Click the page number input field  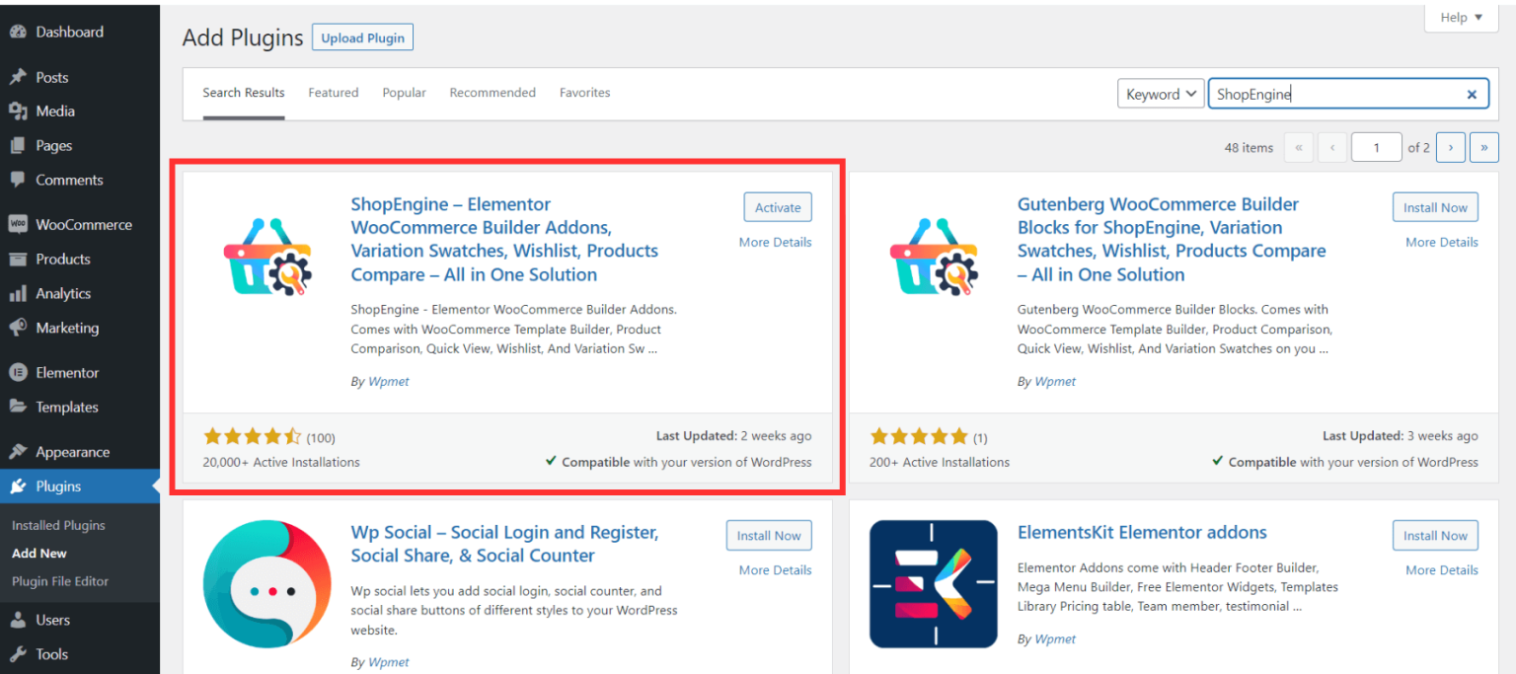[1376, 146]
